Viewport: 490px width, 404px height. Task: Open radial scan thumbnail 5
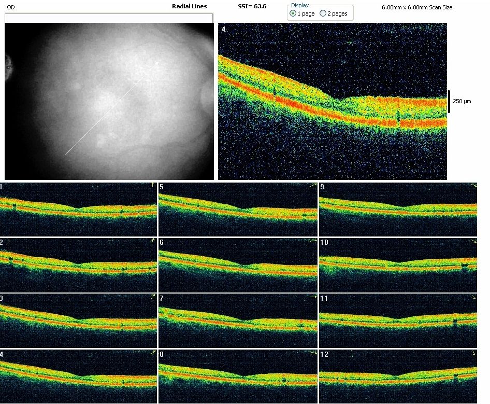(238, 209)
